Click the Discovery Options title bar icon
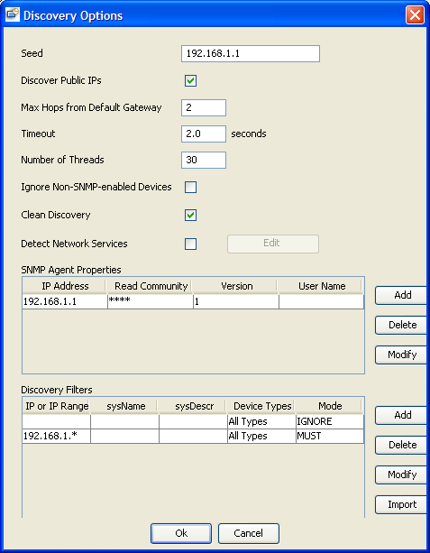The image size is (430, 553). pyautogui.click(x=13, y=14)
